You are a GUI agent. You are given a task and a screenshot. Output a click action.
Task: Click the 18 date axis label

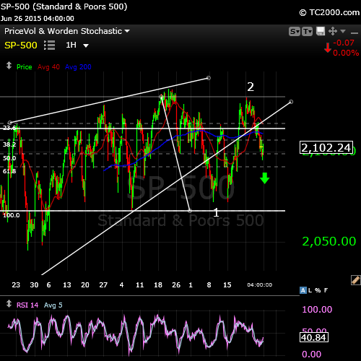(158, 285)
